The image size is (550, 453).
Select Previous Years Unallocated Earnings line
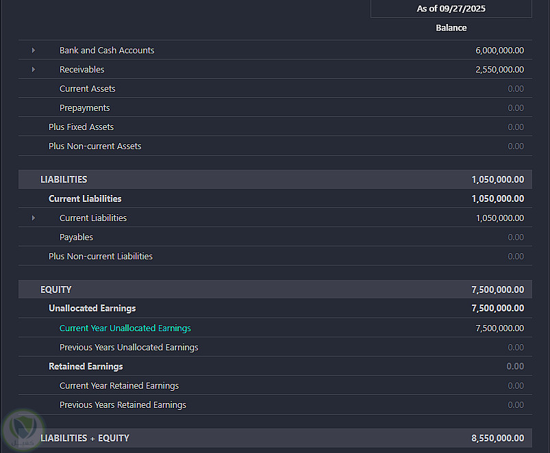click(129, 348)
